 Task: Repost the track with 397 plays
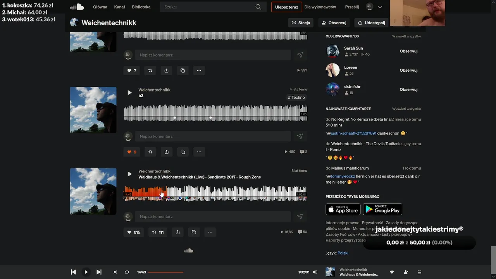[x=150, y=71]
